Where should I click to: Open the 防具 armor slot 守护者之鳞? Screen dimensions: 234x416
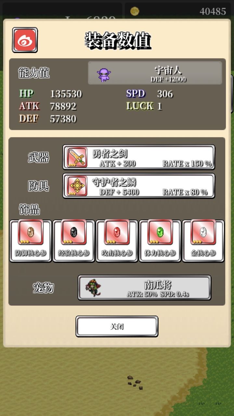[x=139, y=186]
